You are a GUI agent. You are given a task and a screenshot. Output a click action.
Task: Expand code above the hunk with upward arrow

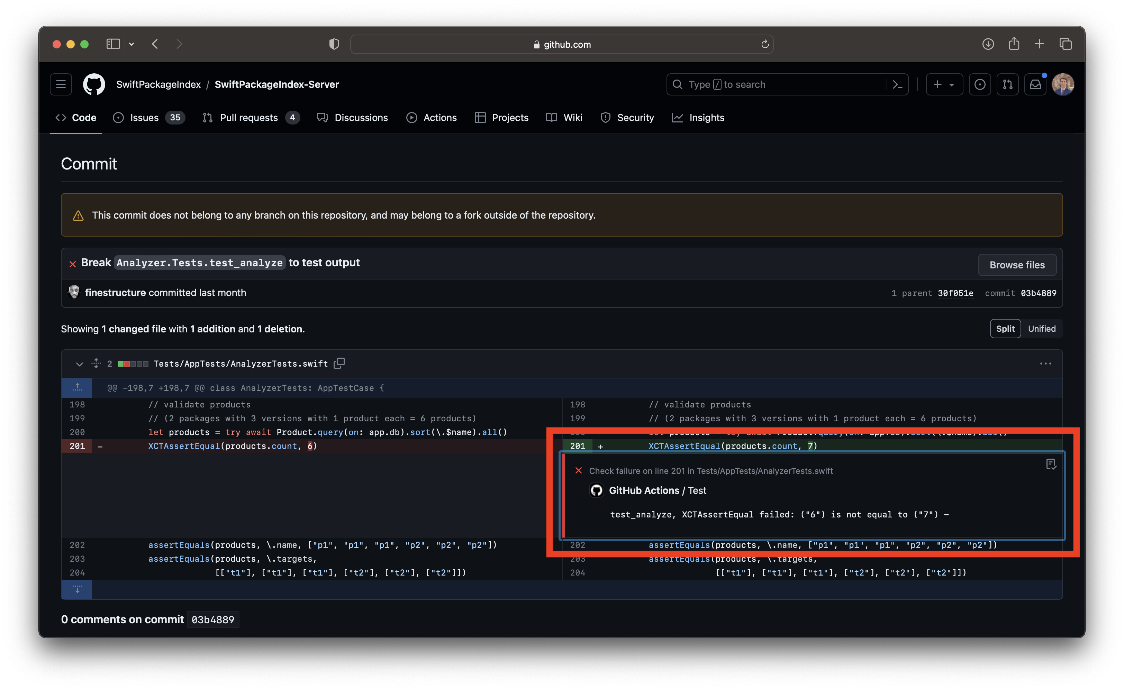[76, 388]
